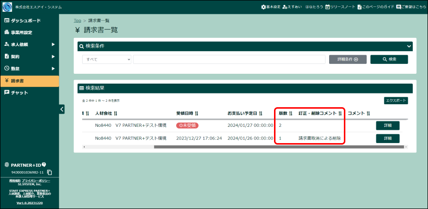Click the Ver1.0.20231220 version link

coord(30,203)
